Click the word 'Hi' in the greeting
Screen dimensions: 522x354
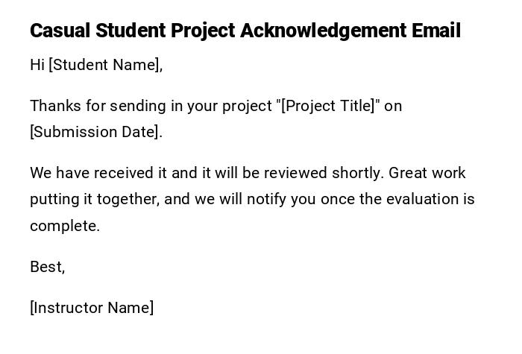tap(37, 65)
